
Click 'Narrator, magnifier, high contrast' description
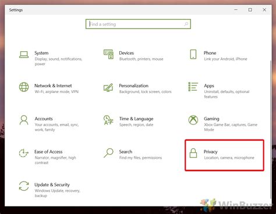click(x=55, y=160)
